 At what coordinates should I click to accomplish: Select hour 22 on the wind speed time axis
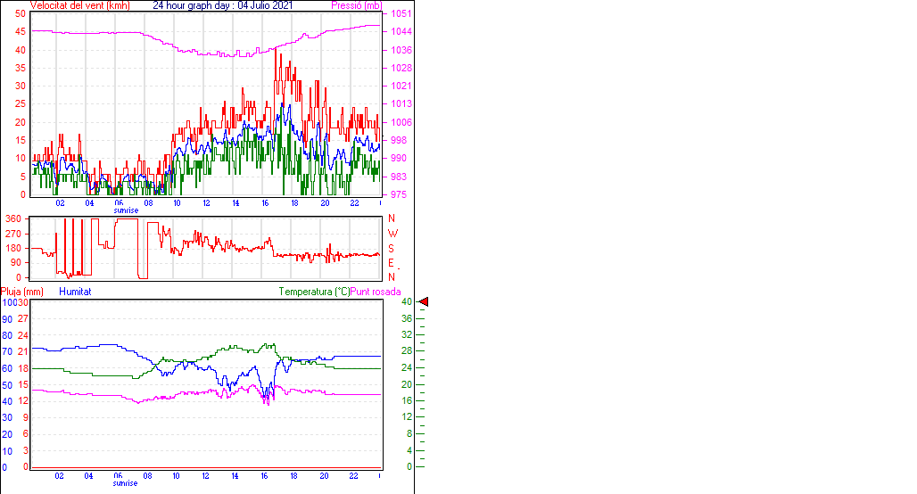(x=354, y=203)
